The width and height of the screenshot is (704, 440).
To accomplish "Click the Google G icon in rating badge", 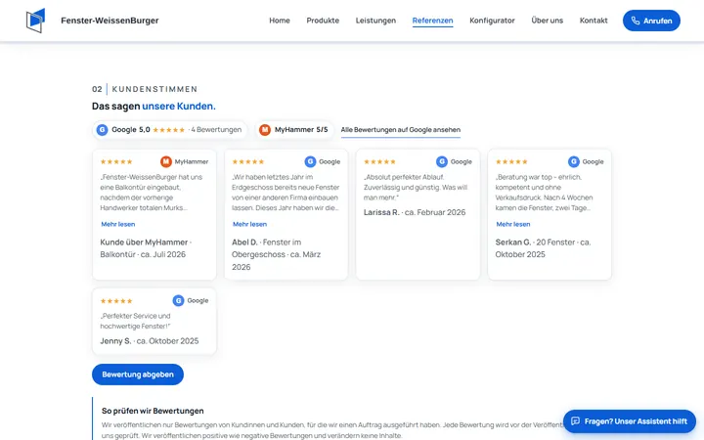I will [x=102, y=130].
